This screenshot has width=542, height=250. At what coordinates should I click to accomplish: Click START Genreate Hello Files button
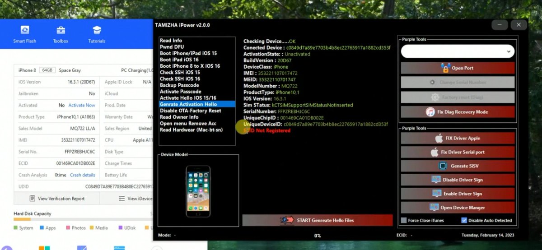pos(318,220)
